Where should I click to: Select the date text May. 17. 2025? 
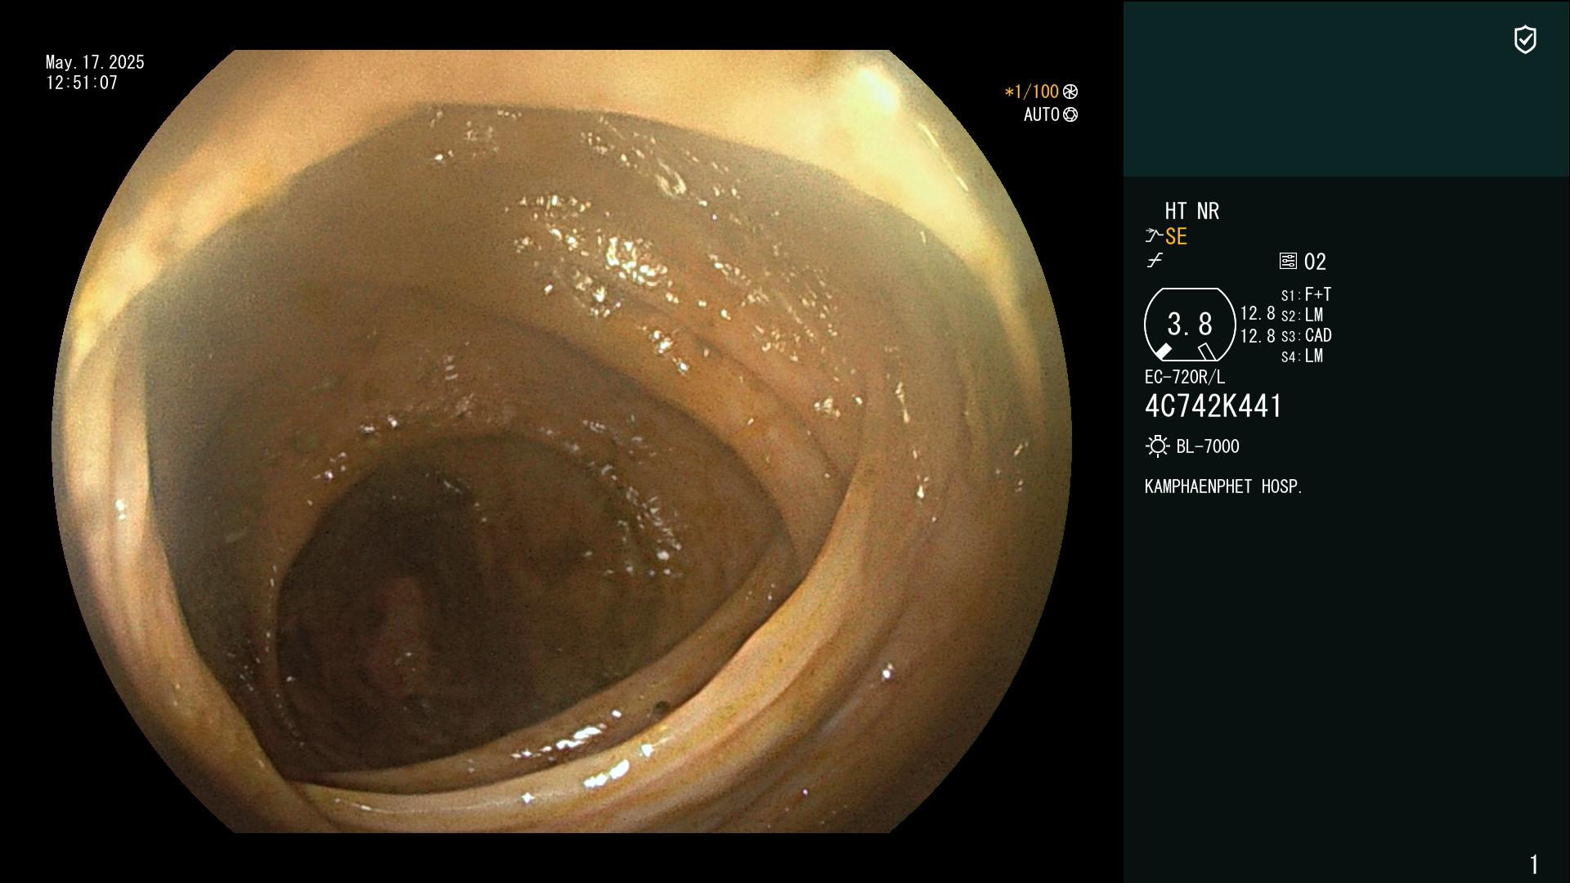pos(95,62)
